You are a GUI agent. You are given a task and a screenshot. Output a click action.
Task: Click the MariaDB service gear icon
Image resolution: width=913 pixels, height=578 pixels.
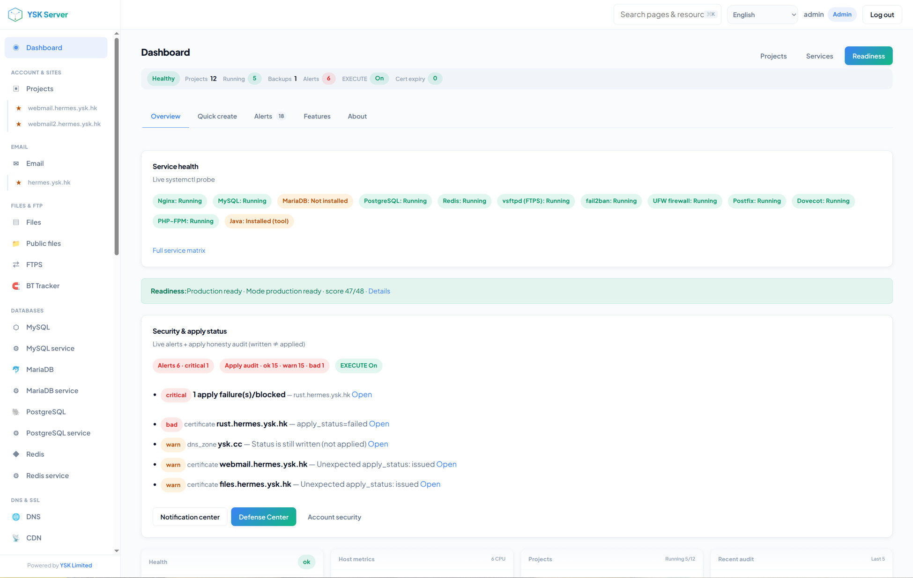pyautogui.click(x=16, y=391)
